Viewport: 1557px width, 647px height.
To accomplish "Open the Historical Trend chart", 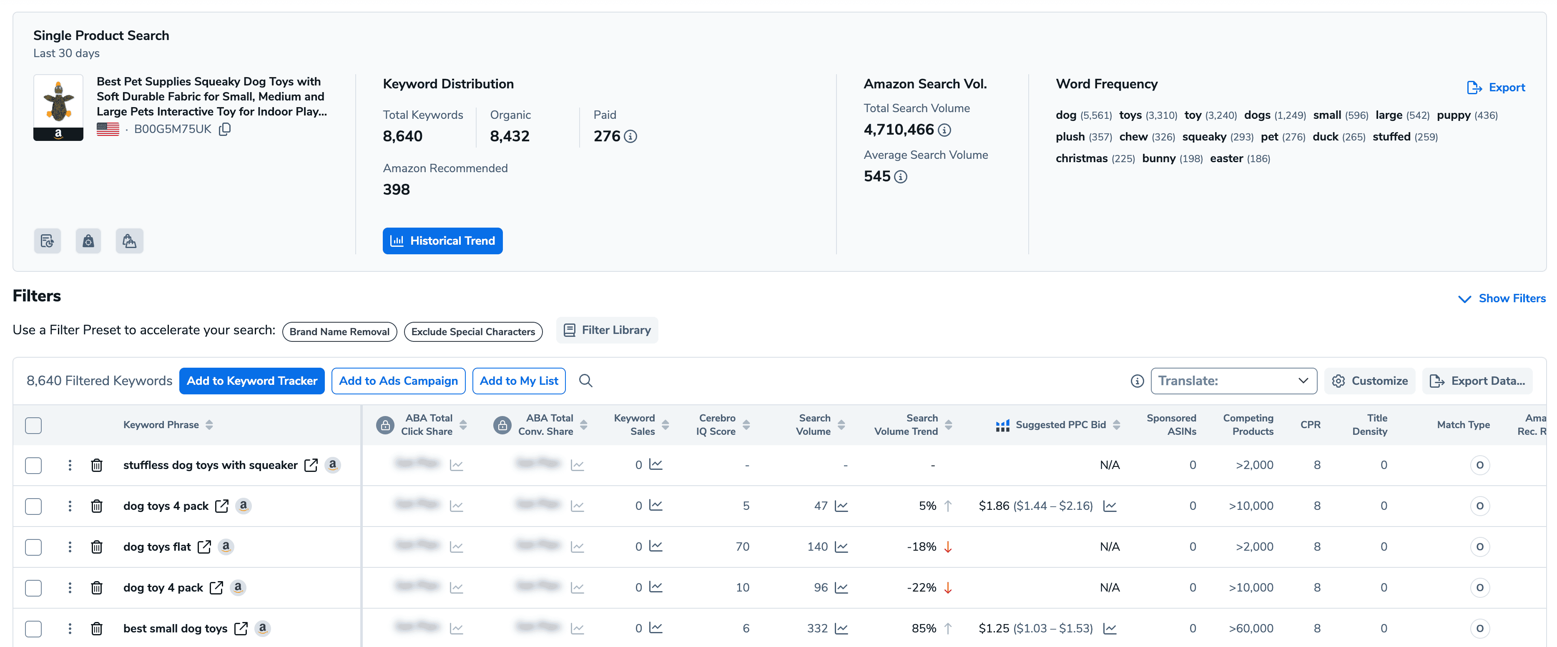I will click(x=442, y=241).
